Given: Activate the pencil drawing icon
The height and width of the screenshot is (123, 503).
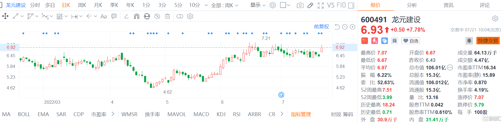Looking at the screenshot, I should tap(310, 5).
